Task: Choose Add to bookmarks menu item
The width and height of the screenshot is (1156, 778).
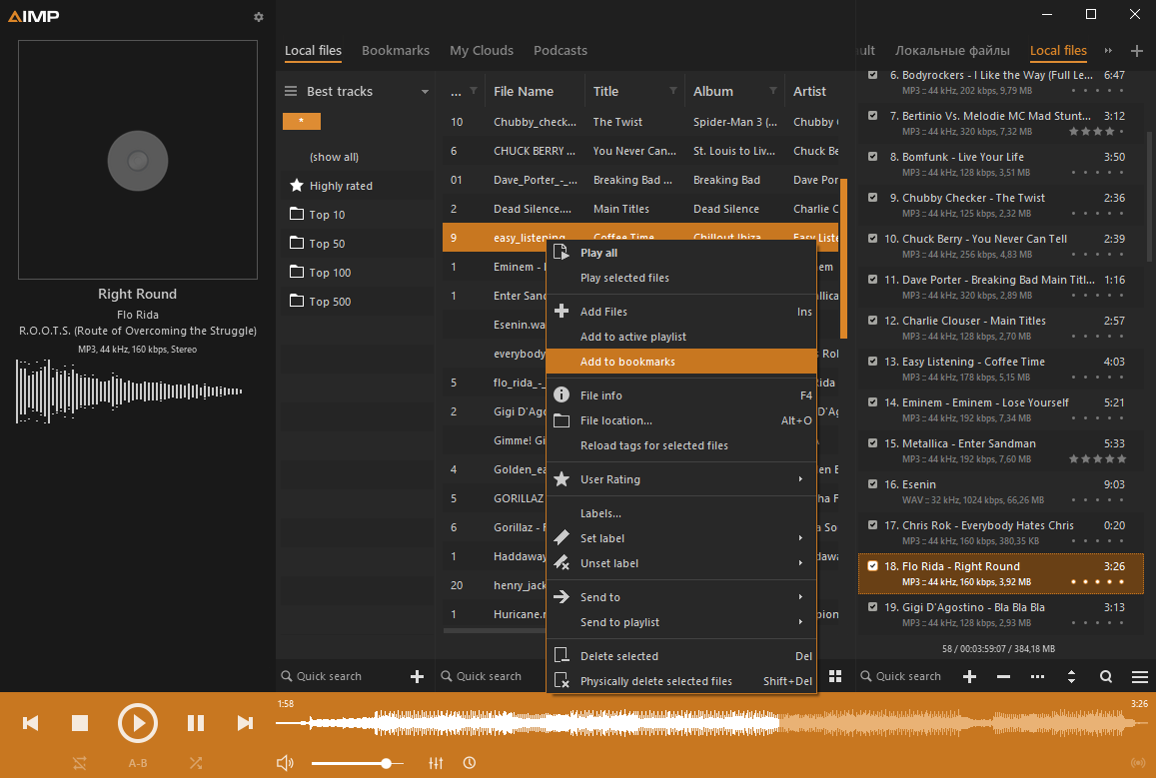Action: click(x=682, y=362)
